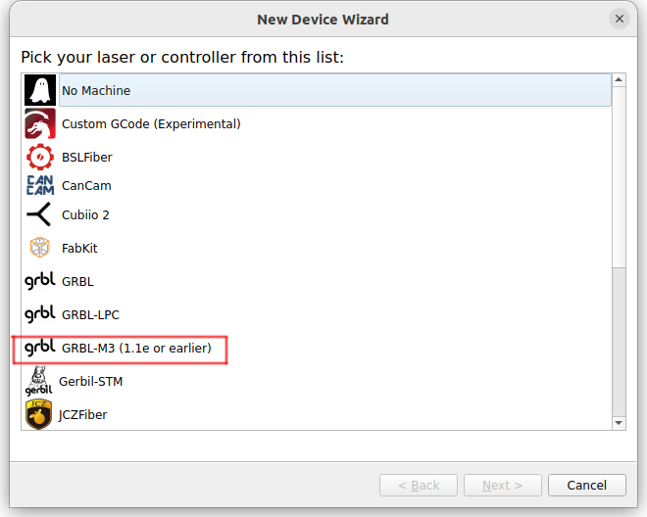The height and width of the screenshot is (517, 647).
Task: Click the Next button
Action: coord(503,486)
